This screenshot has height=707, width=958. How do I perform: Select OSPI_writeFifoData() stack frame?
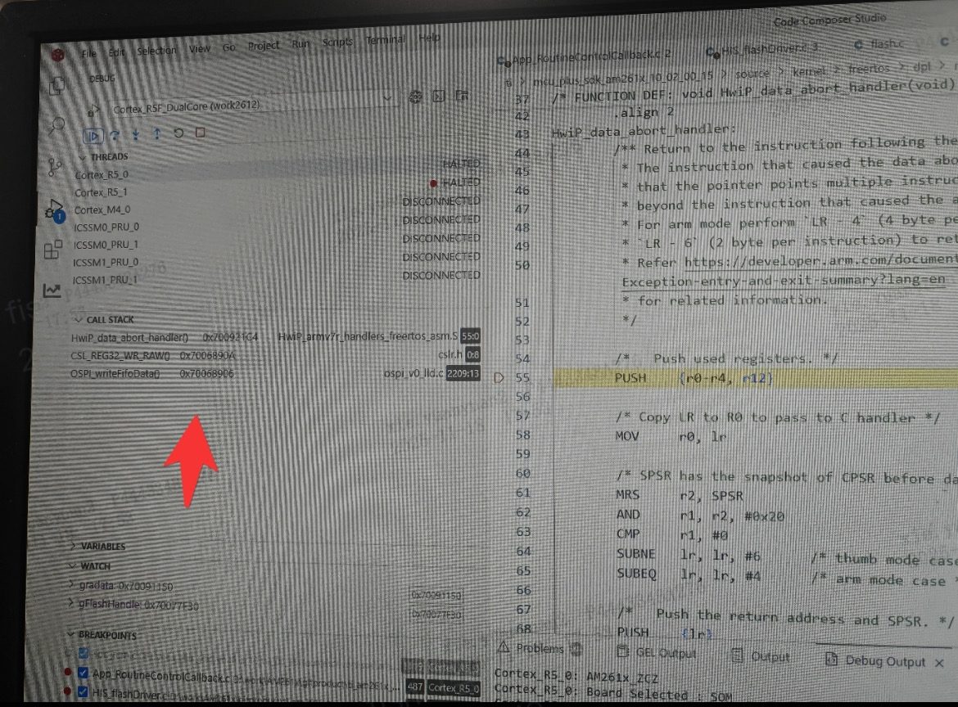point(276,373)
